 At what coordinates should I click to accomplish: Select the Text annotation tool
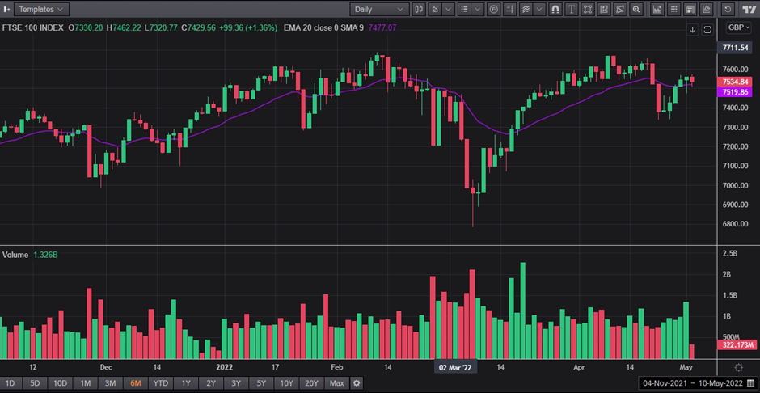pos(572,9)
